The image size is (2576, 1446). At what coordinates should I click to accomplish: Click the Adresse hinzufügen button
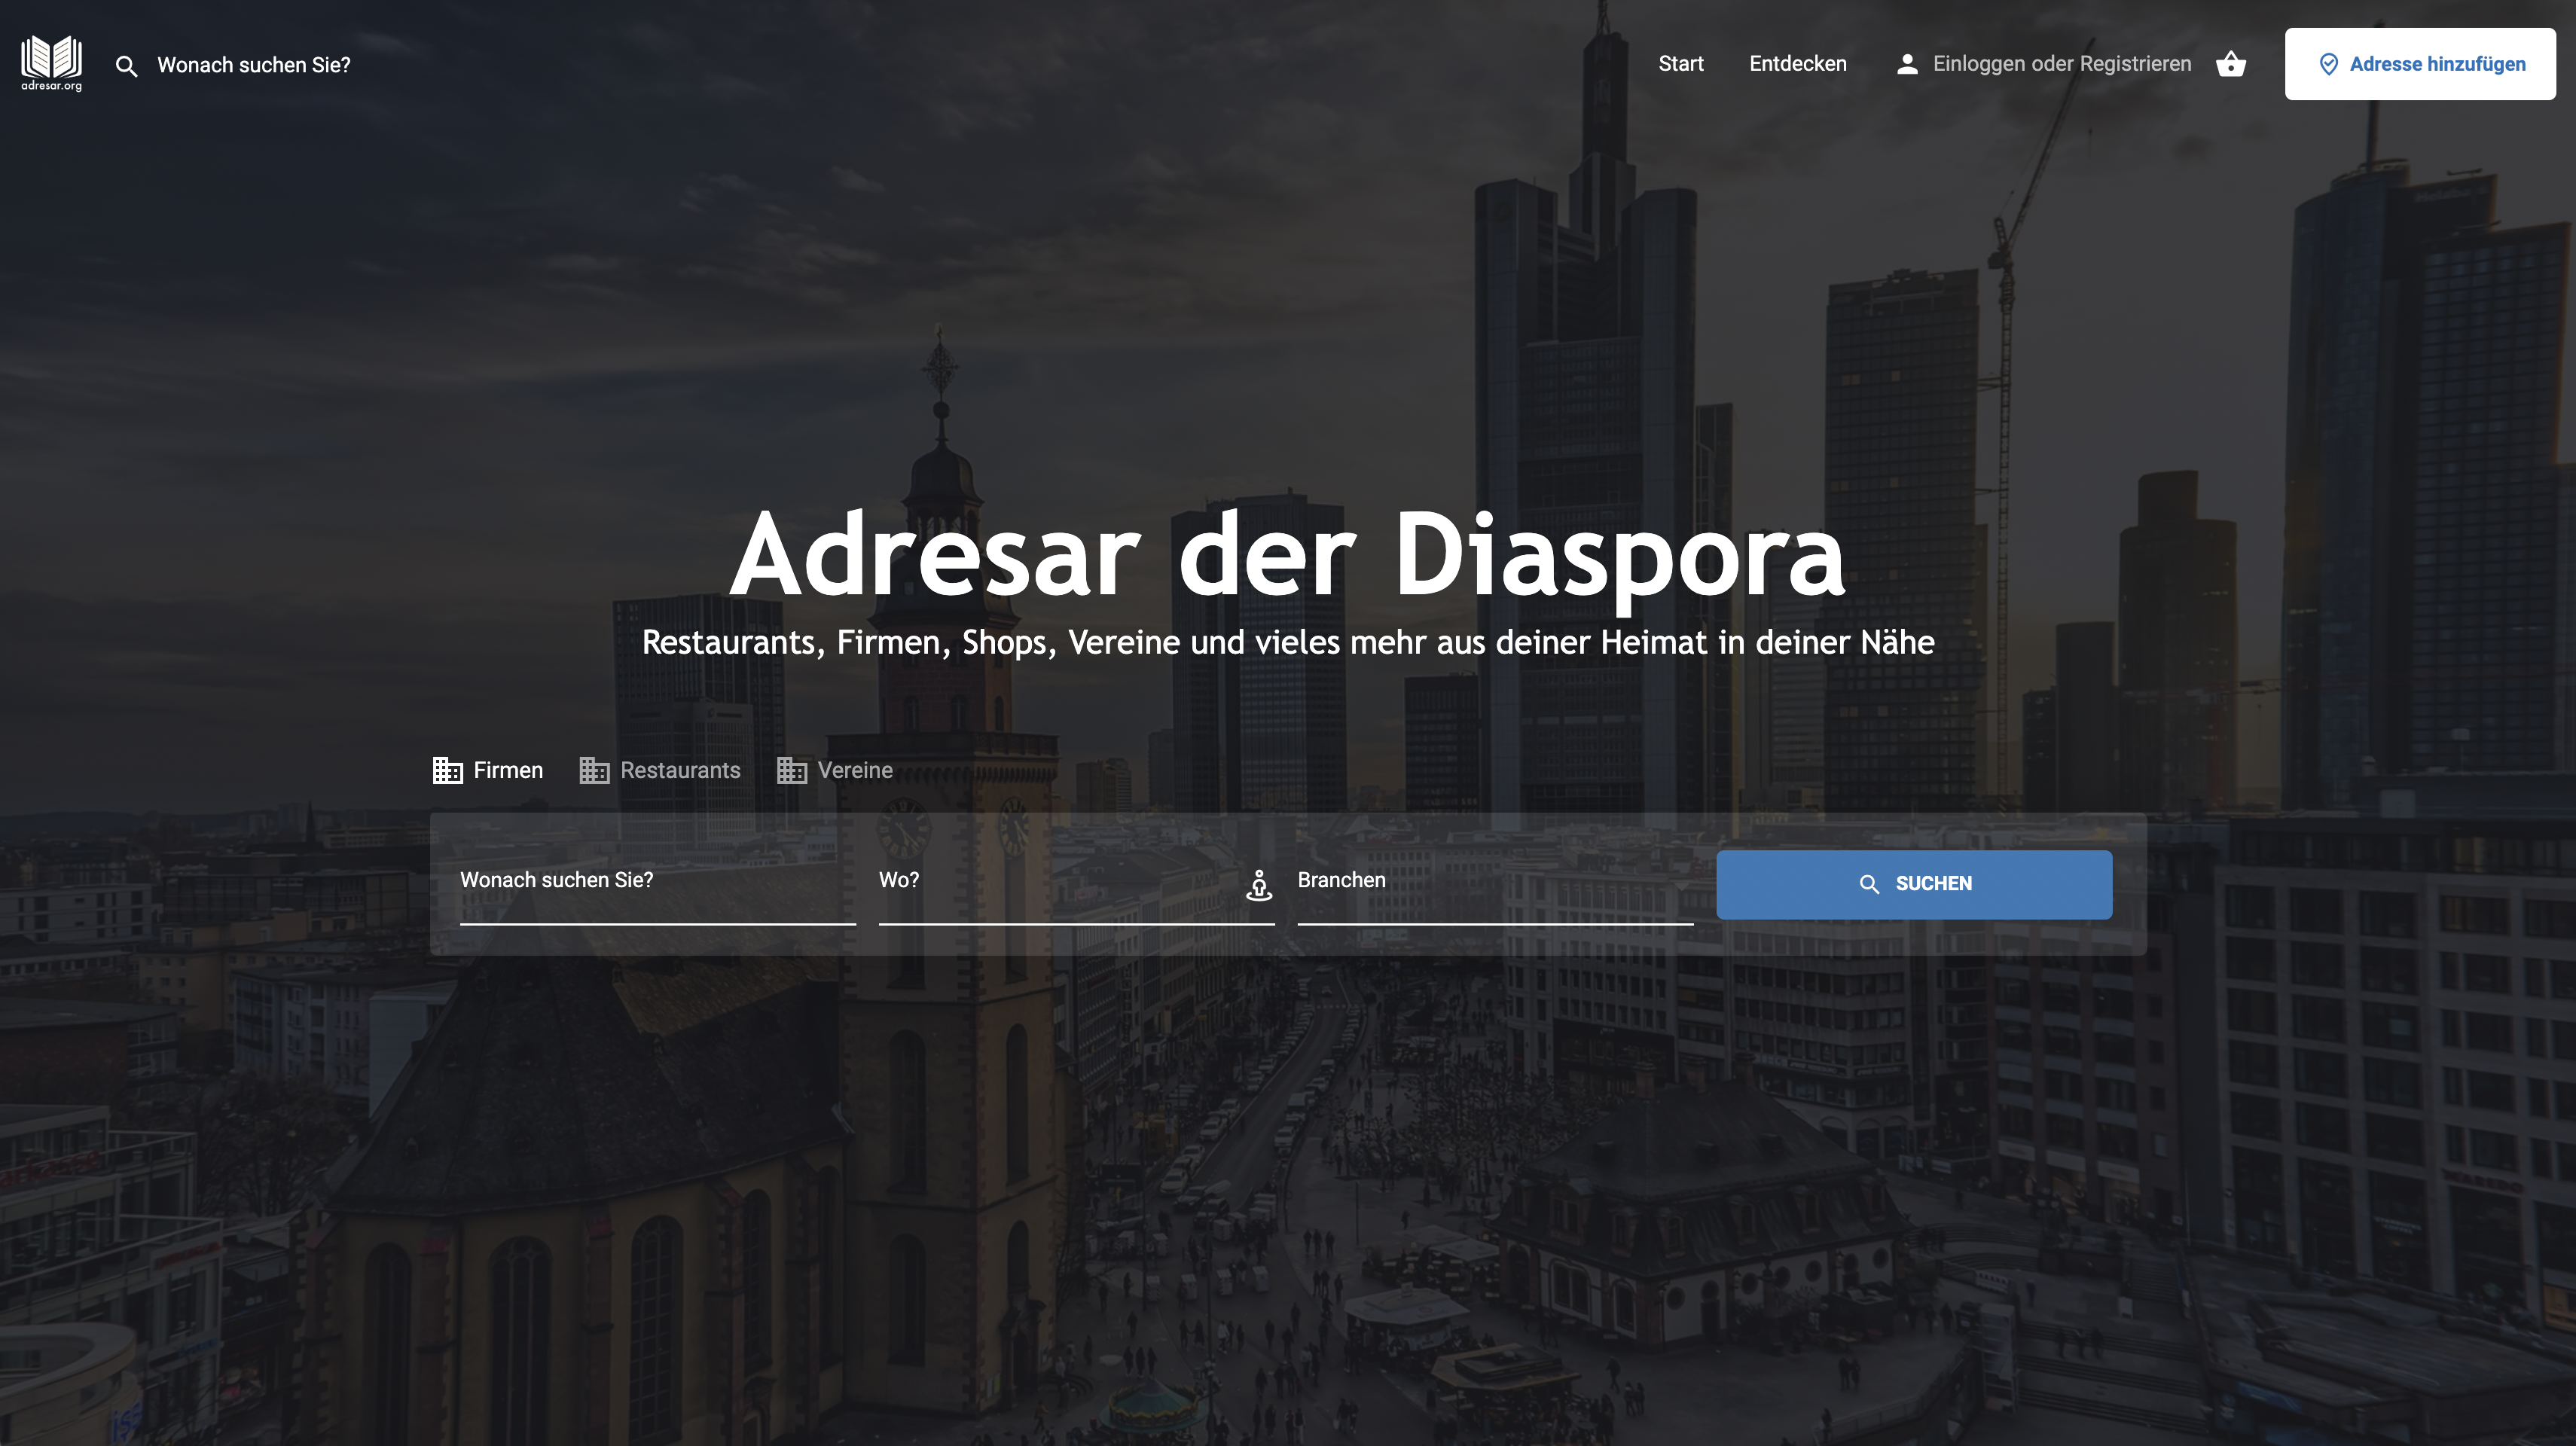click(x=2420, y=64)
